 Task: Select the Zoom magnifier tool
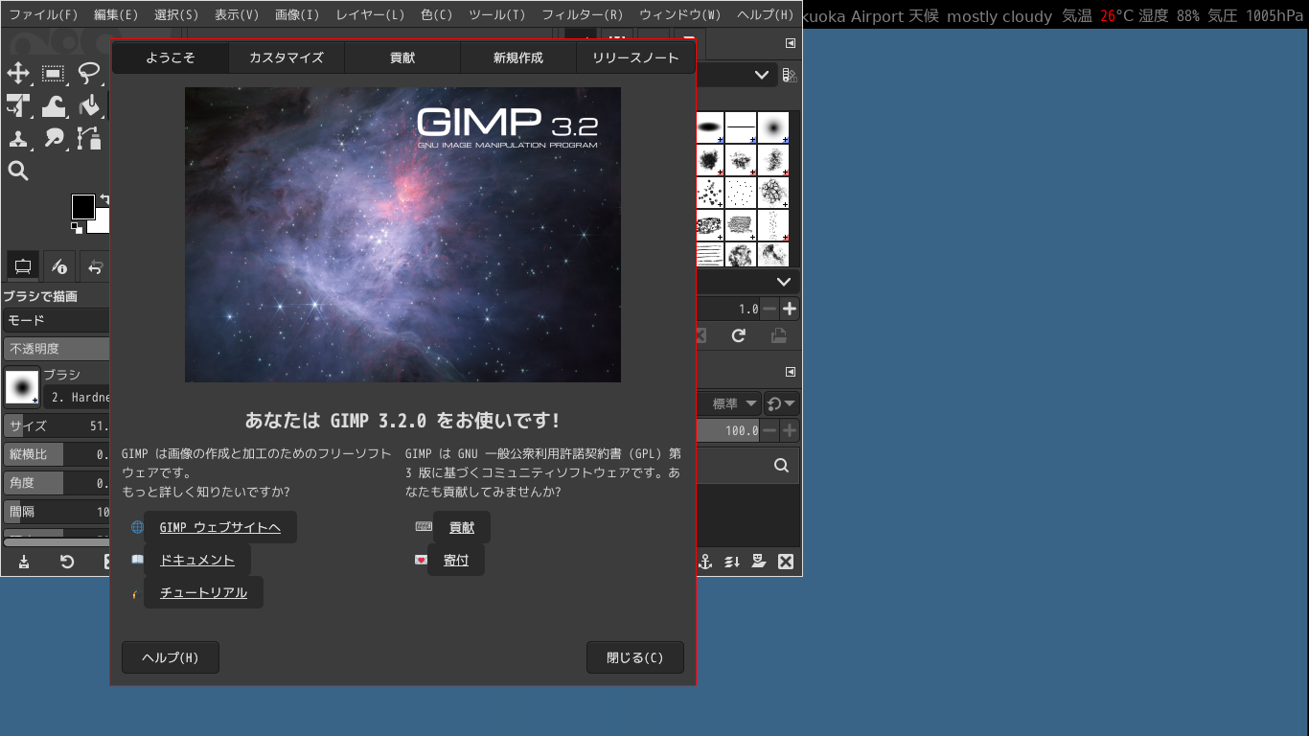click(x=18, y=171)
